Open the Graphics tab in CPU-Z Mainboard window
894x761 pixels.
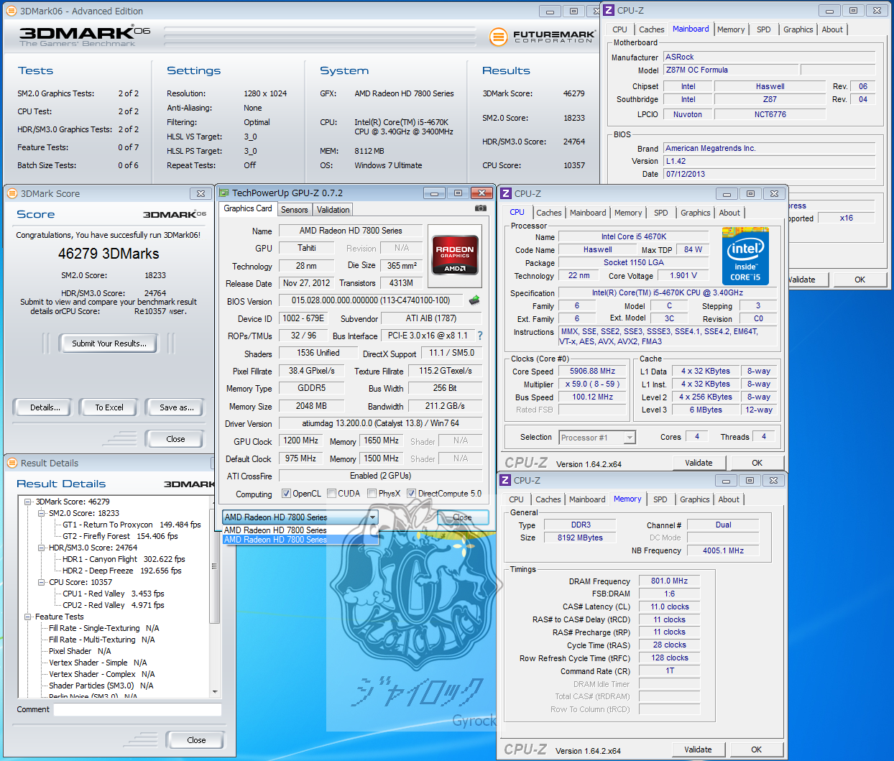(798, 29)
